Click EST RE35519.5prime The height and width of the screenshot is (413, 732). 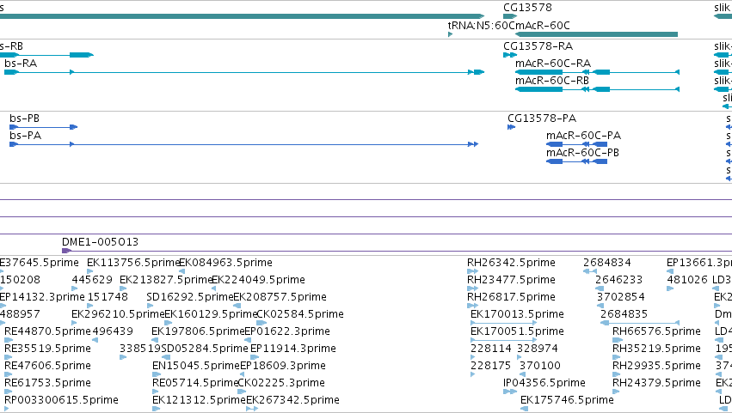tap(47, 349)
